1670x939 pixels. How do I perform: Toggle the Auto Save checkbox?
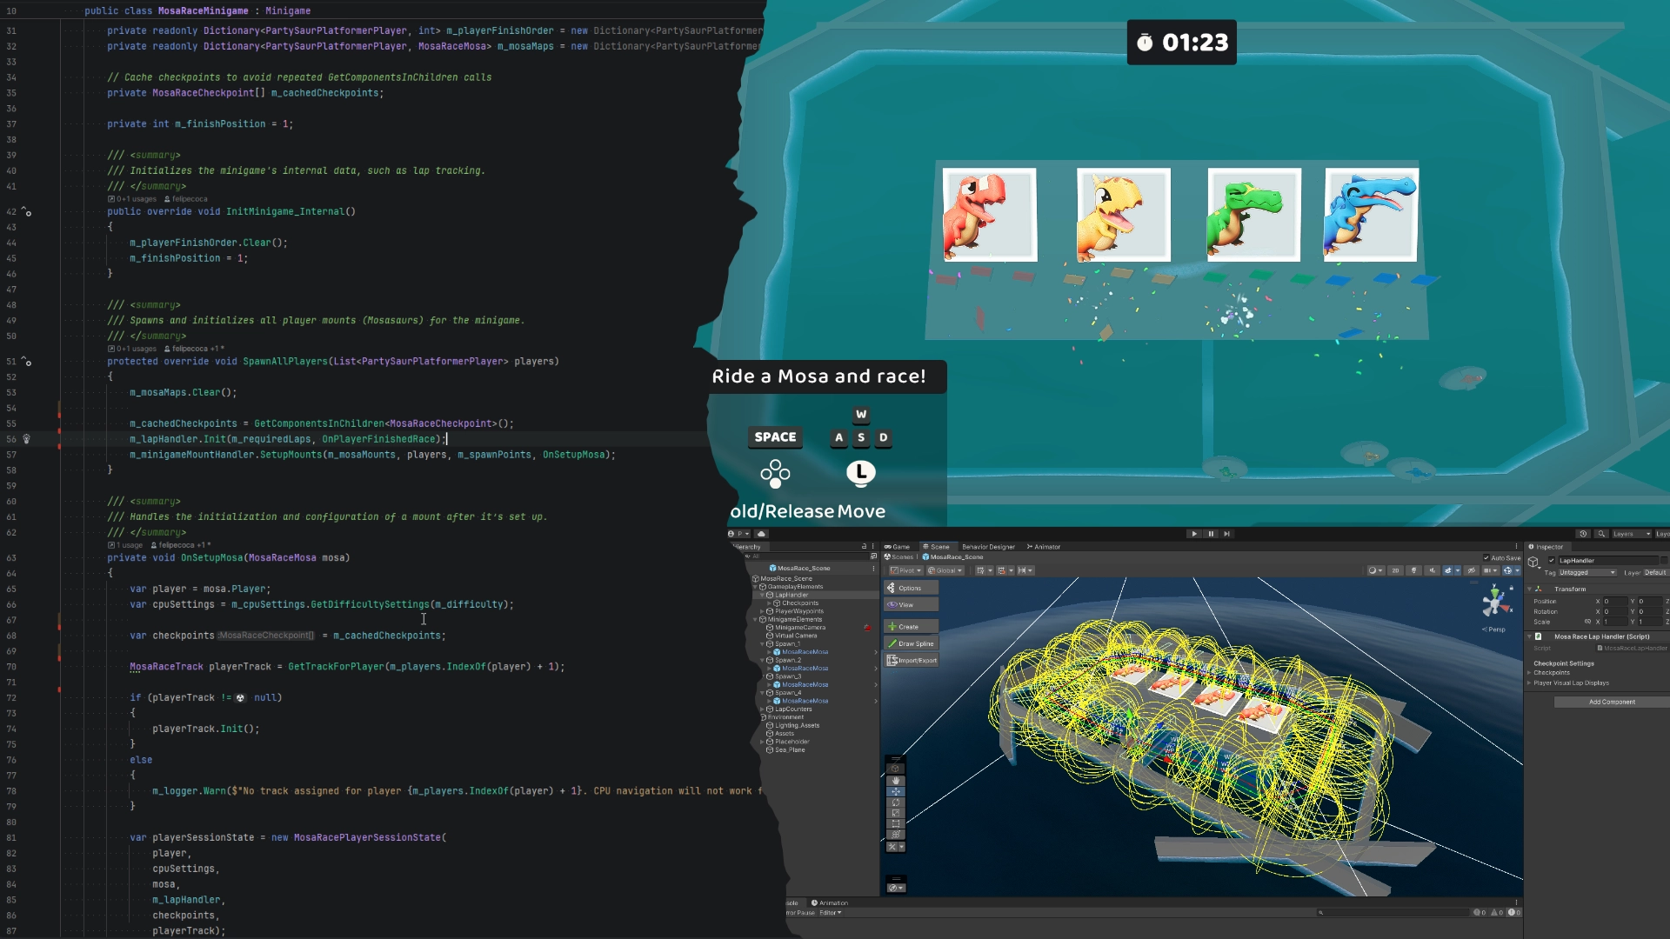1486,557
